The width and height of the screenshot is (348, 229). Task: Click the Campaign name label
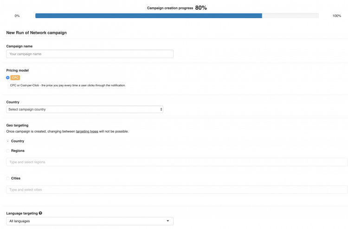pos(19,46)
